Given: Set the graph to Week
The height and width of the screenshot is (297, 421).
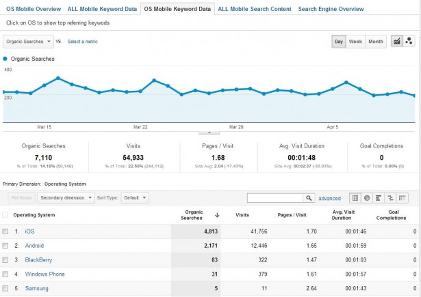Looking at the screenshot, I should [355, 42].
